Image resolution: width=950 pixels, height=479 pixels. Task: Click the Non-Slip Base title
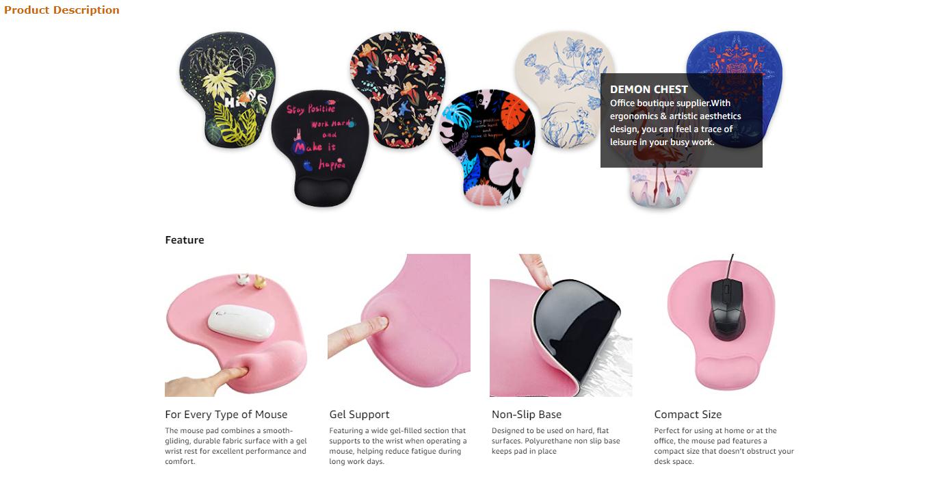pos(527,415)
